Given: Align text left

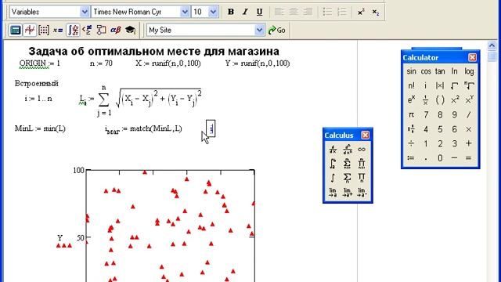Looking at the screenshot, I should (279, 13).
